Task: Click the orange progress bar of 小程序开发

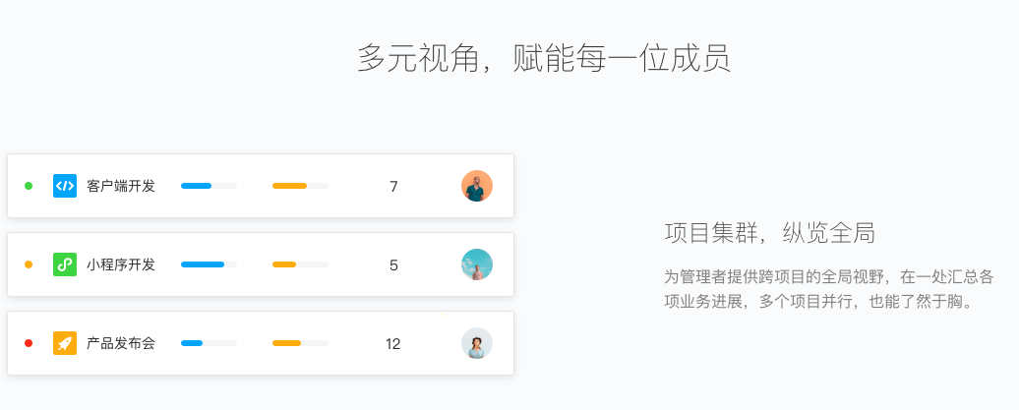Action: 300,264
